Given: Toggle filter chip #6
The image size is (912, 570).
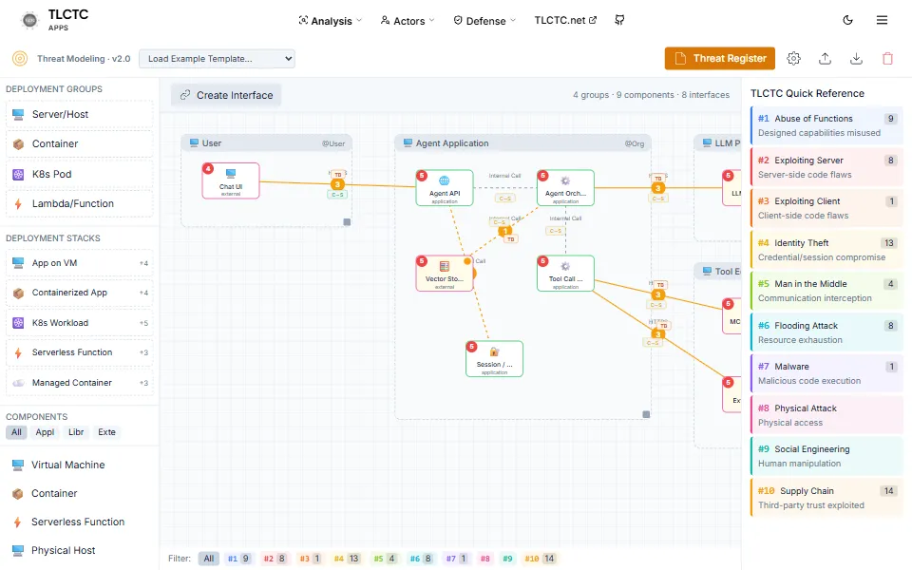Looking at the screenshot, I should [421, 559].
